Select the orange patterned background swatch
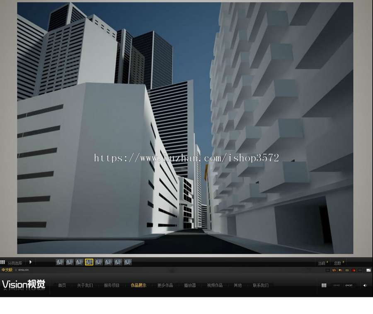This screenshot has height=314, width=373. 334,270
